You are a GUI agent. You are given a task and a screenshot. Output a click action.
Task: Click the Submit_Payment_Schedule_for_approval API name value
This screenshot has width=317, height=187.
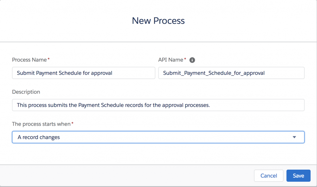tap(231, 73)
